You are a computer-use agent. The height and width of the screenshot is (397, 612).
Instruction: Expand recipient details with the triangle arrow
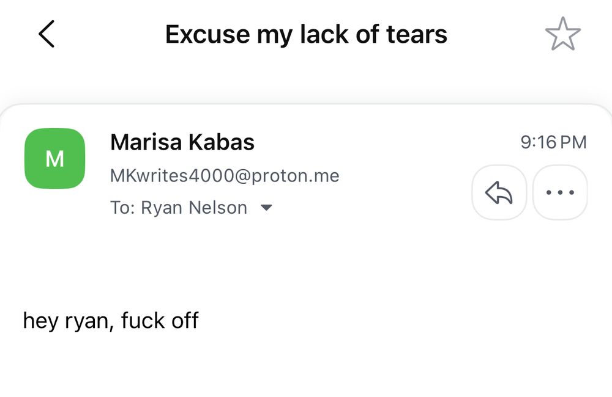click(266, 208)
